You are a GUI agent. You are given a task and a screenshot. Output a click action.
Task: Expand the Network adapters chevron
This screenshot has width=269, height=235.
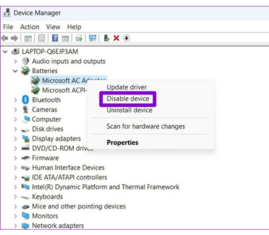pyautogui.click(x=15, y=226)
